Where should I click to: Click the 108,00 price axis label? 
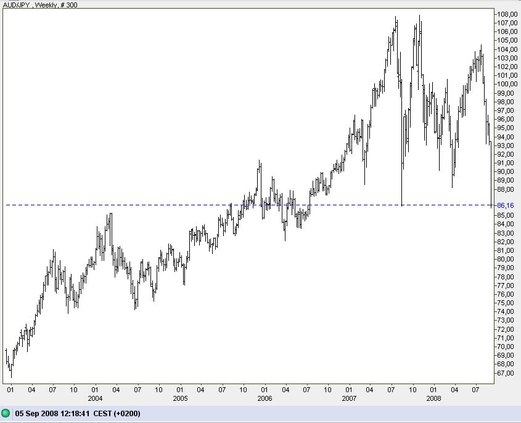(x=507, y=14)
